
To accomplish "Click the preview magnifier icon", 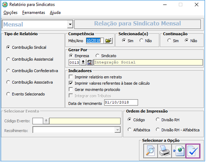I will click(151, 151).
